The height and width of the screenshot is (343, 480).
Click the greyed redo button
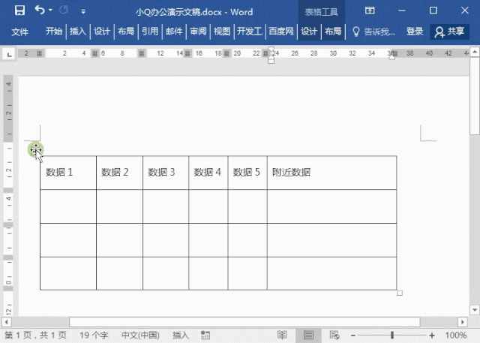click(64, 11)
